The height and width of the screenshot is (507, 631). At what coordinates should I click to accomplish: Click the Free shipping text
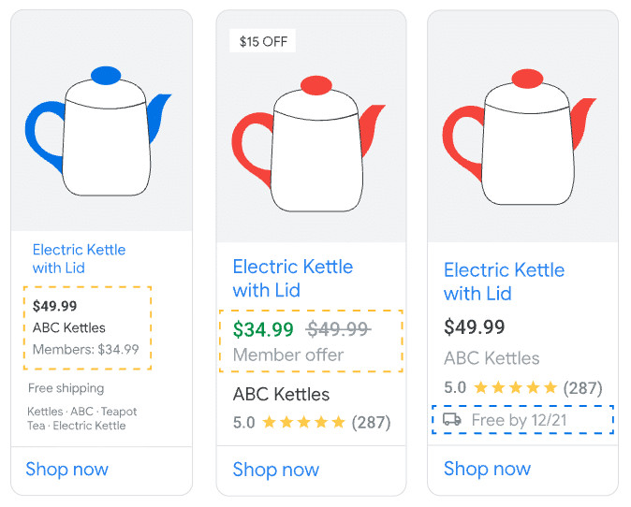(66, 388)
